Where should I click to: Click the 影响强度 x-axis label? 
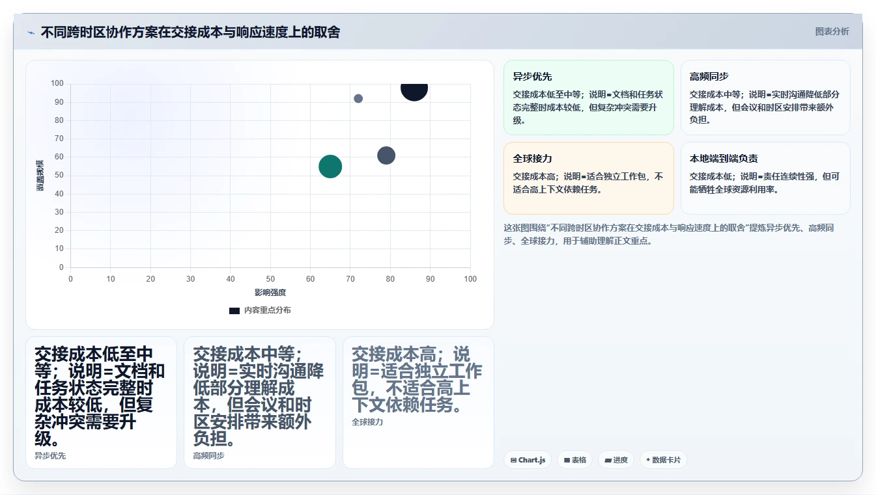coord(270,293)
